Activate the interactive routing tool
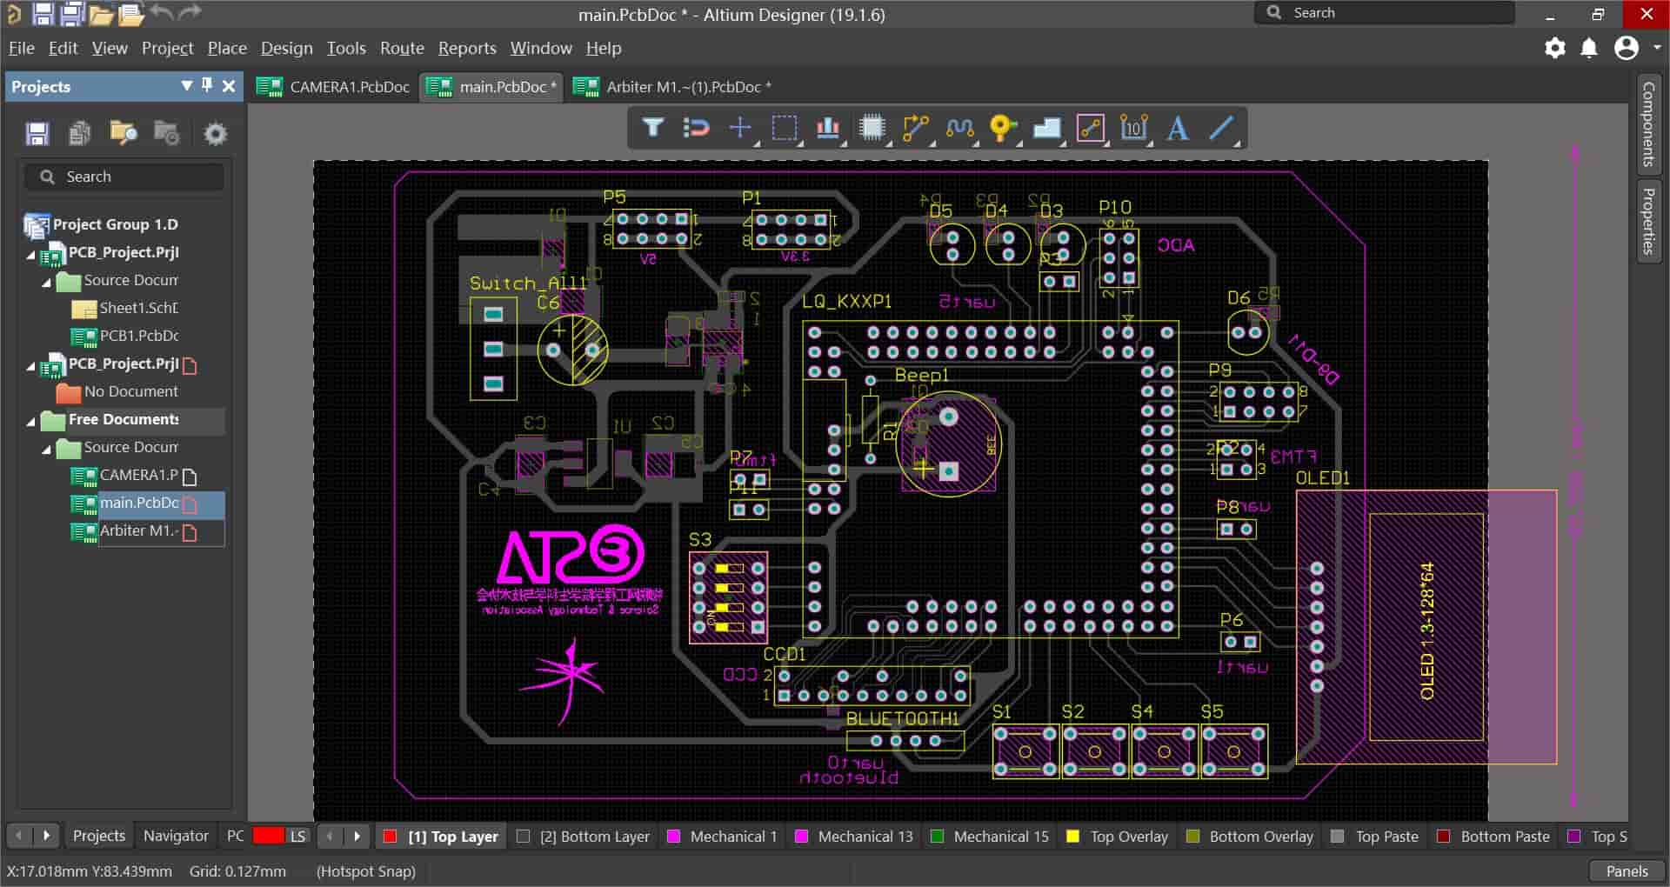 tap(914, 129)
